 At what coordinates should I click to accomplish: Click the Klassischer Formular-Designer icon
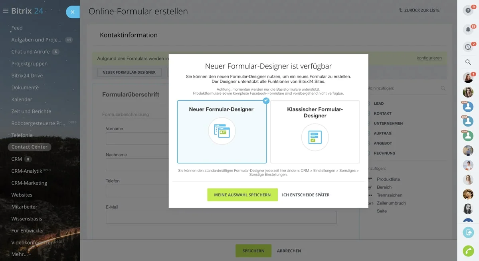pyautogui.click(x=315, y=137)
